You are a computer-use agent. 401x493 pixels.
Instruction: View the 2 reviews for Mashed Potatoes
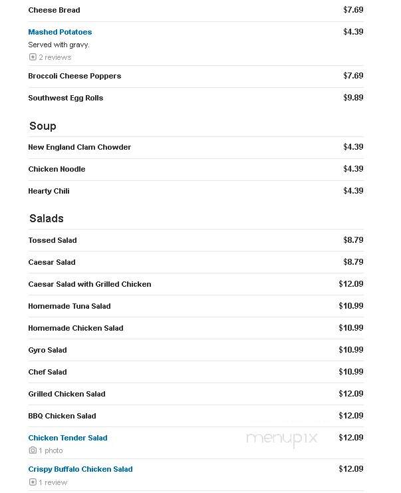click(55, 57)
